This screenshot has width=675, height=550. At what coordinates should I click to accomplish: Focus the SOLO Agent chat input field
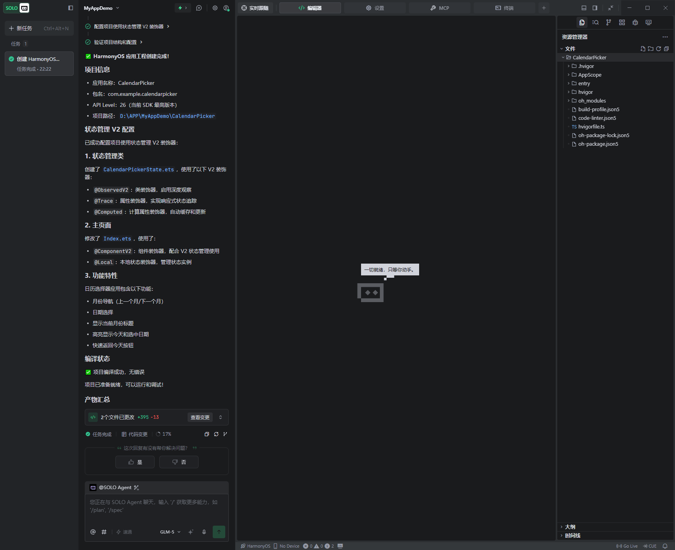[157, 506]
